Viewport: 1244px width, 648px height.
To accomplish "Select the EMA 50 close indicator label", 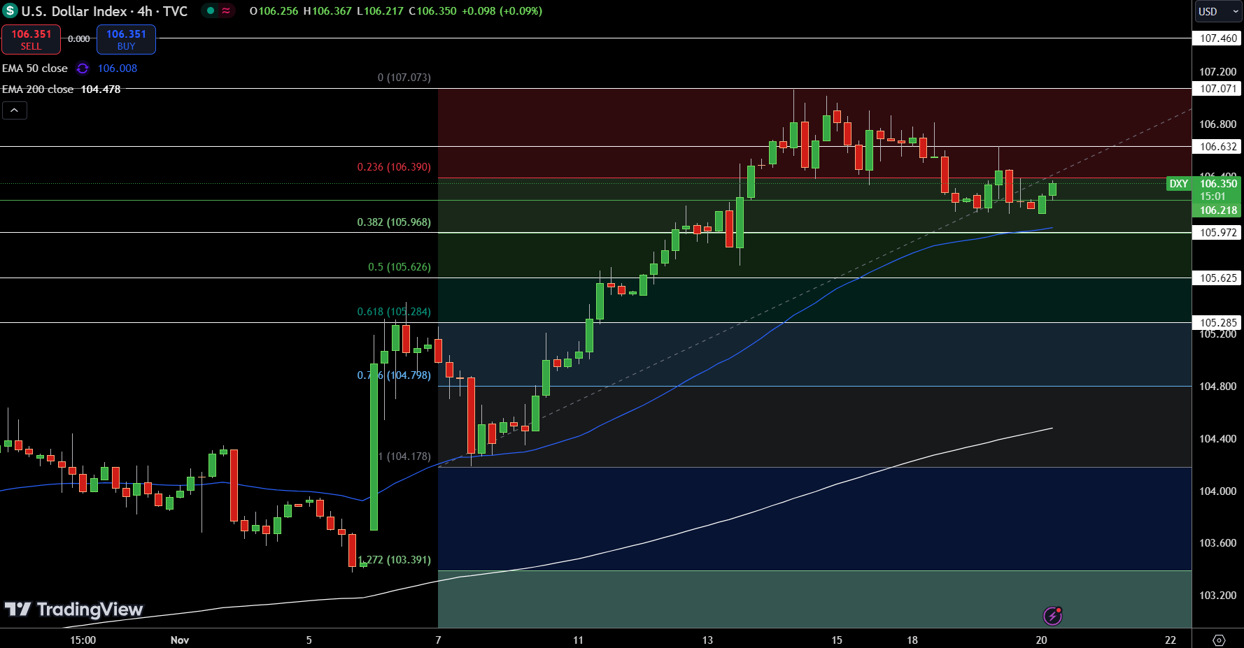I will [35, 69].
